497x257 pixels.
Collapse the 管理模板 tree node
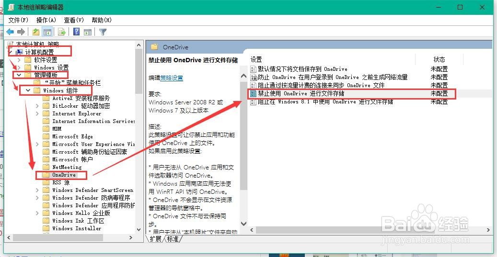[19, 75]
